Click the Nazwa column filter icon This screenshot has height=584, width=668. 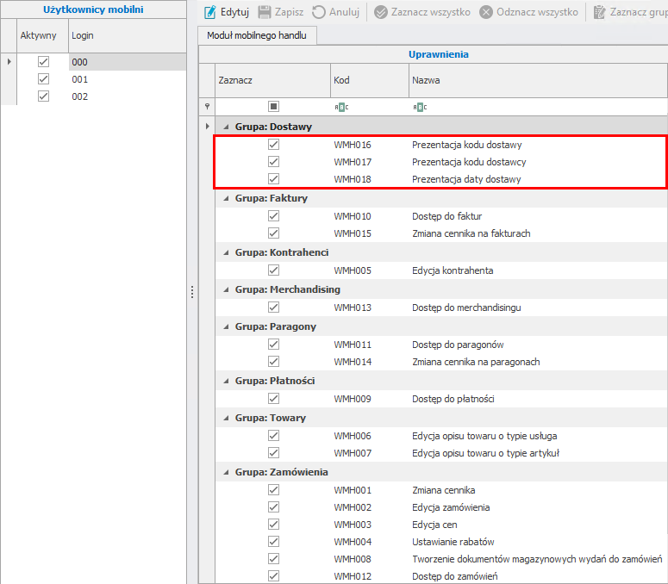pos(420,107)
